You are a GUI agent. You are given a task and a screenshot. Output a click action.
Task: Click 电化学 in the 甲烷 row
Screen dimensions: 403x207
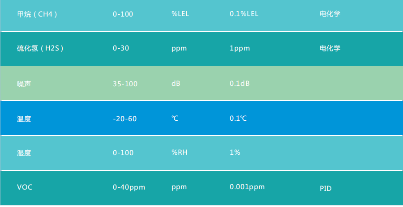coord(330,14)
